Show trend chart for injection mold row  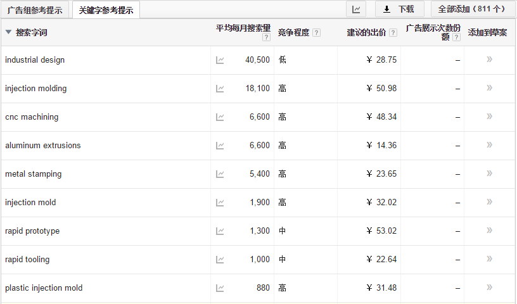[x=220, y=203]
